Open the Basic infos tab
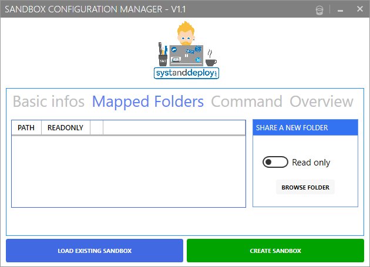 pos(49,102)
